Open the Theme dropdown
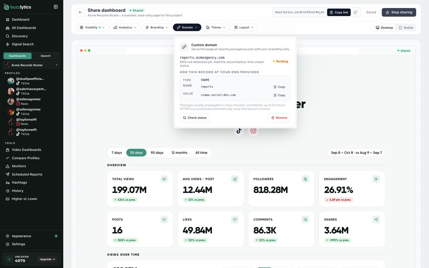 216,27
